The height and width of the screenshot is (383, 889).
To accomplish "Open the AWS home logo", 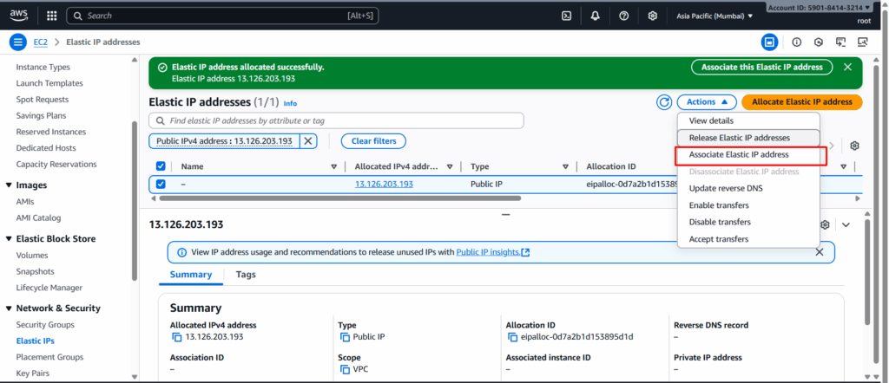I will (x=19, y=16).
